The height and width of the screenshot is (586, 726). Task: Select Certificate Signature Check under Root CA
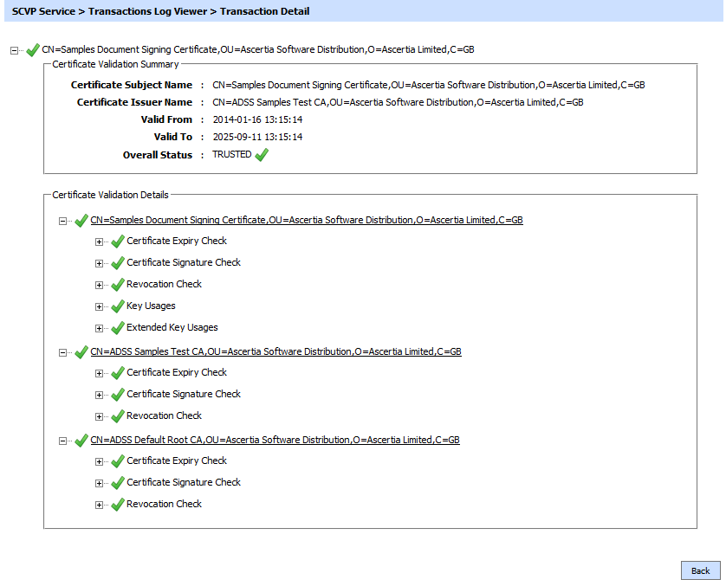(x=184, y=482)
